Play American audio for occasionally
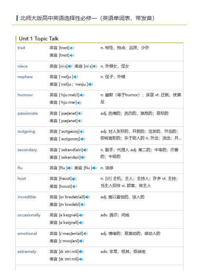The height and width of the screenshot is (280, 198). point(81,223)
